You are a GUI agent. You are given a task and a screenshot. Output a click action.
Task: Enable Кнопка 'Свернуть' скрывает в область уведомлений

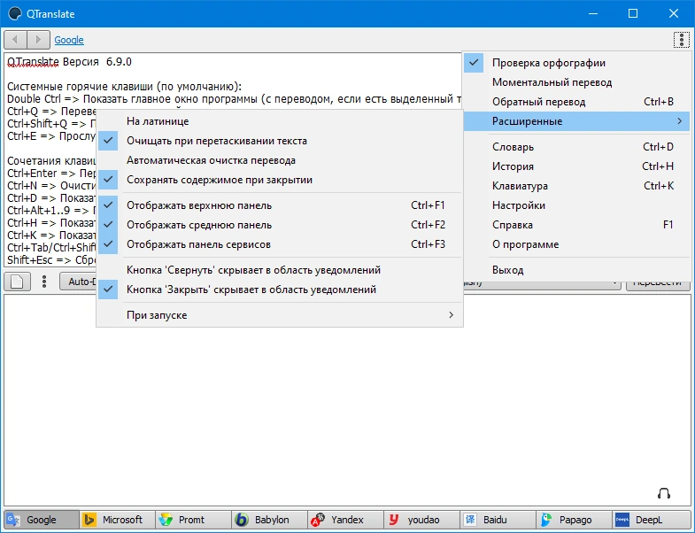(280, 270)
